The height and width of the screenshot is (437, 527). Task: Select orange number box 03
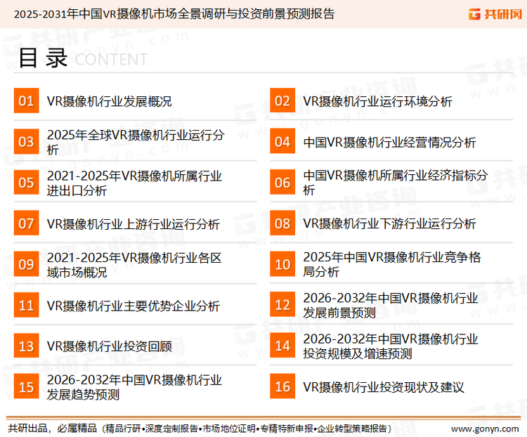pos(26,141)
